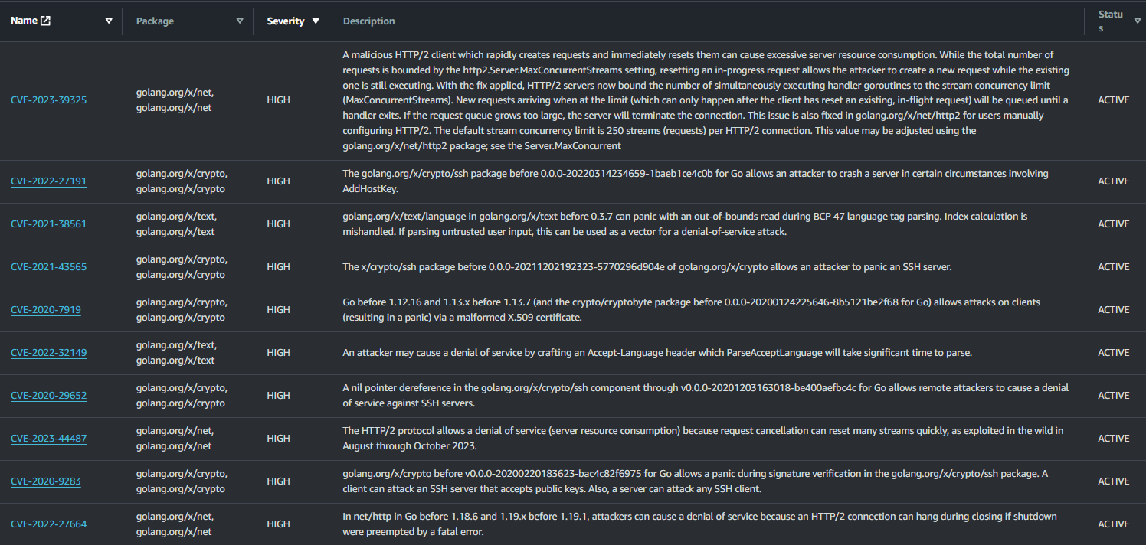This screenshot has height=545, width=1146.
Task: Toggle the Severity column sort arrow
Action: point(316,21)
